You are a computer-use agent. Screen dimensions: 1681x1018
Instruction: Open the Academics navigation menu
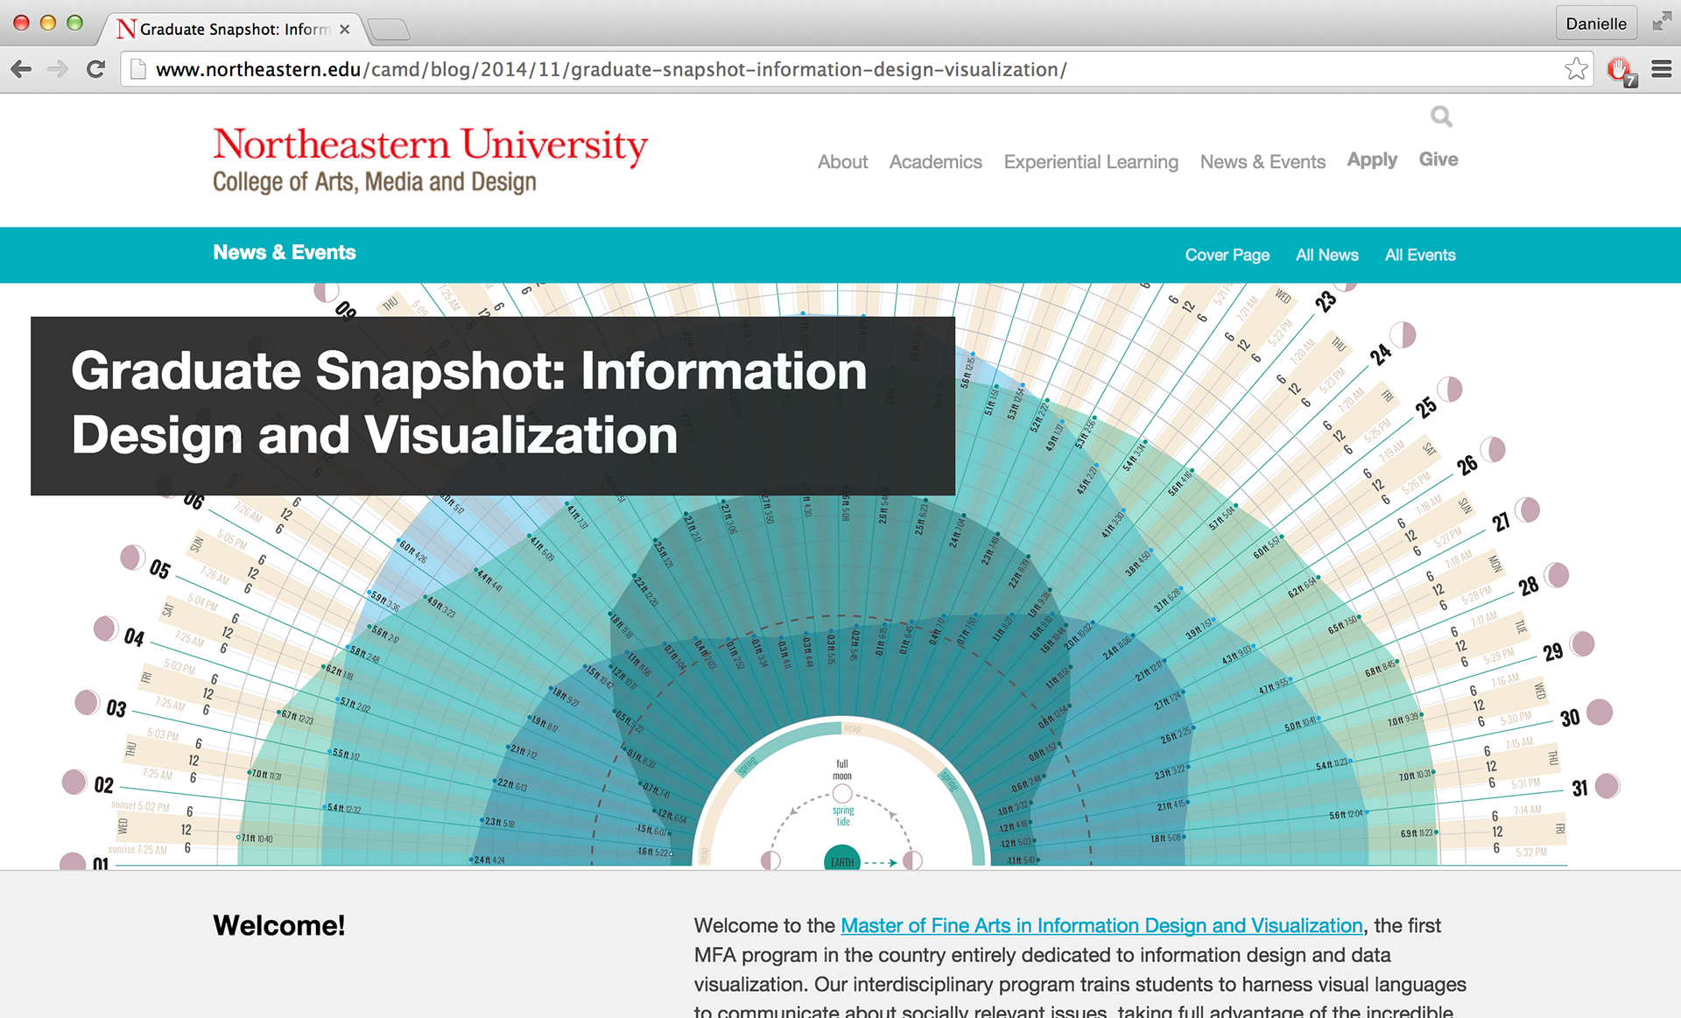coord(935,162)
